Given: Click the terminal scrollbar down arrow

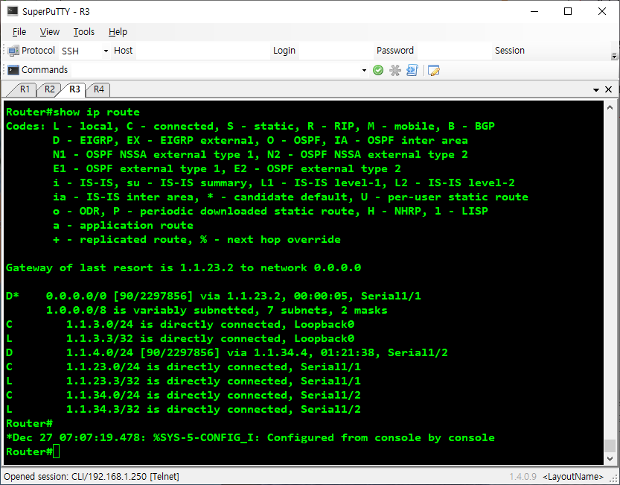Looking at the screenshot, I should (x=610, y=459).
